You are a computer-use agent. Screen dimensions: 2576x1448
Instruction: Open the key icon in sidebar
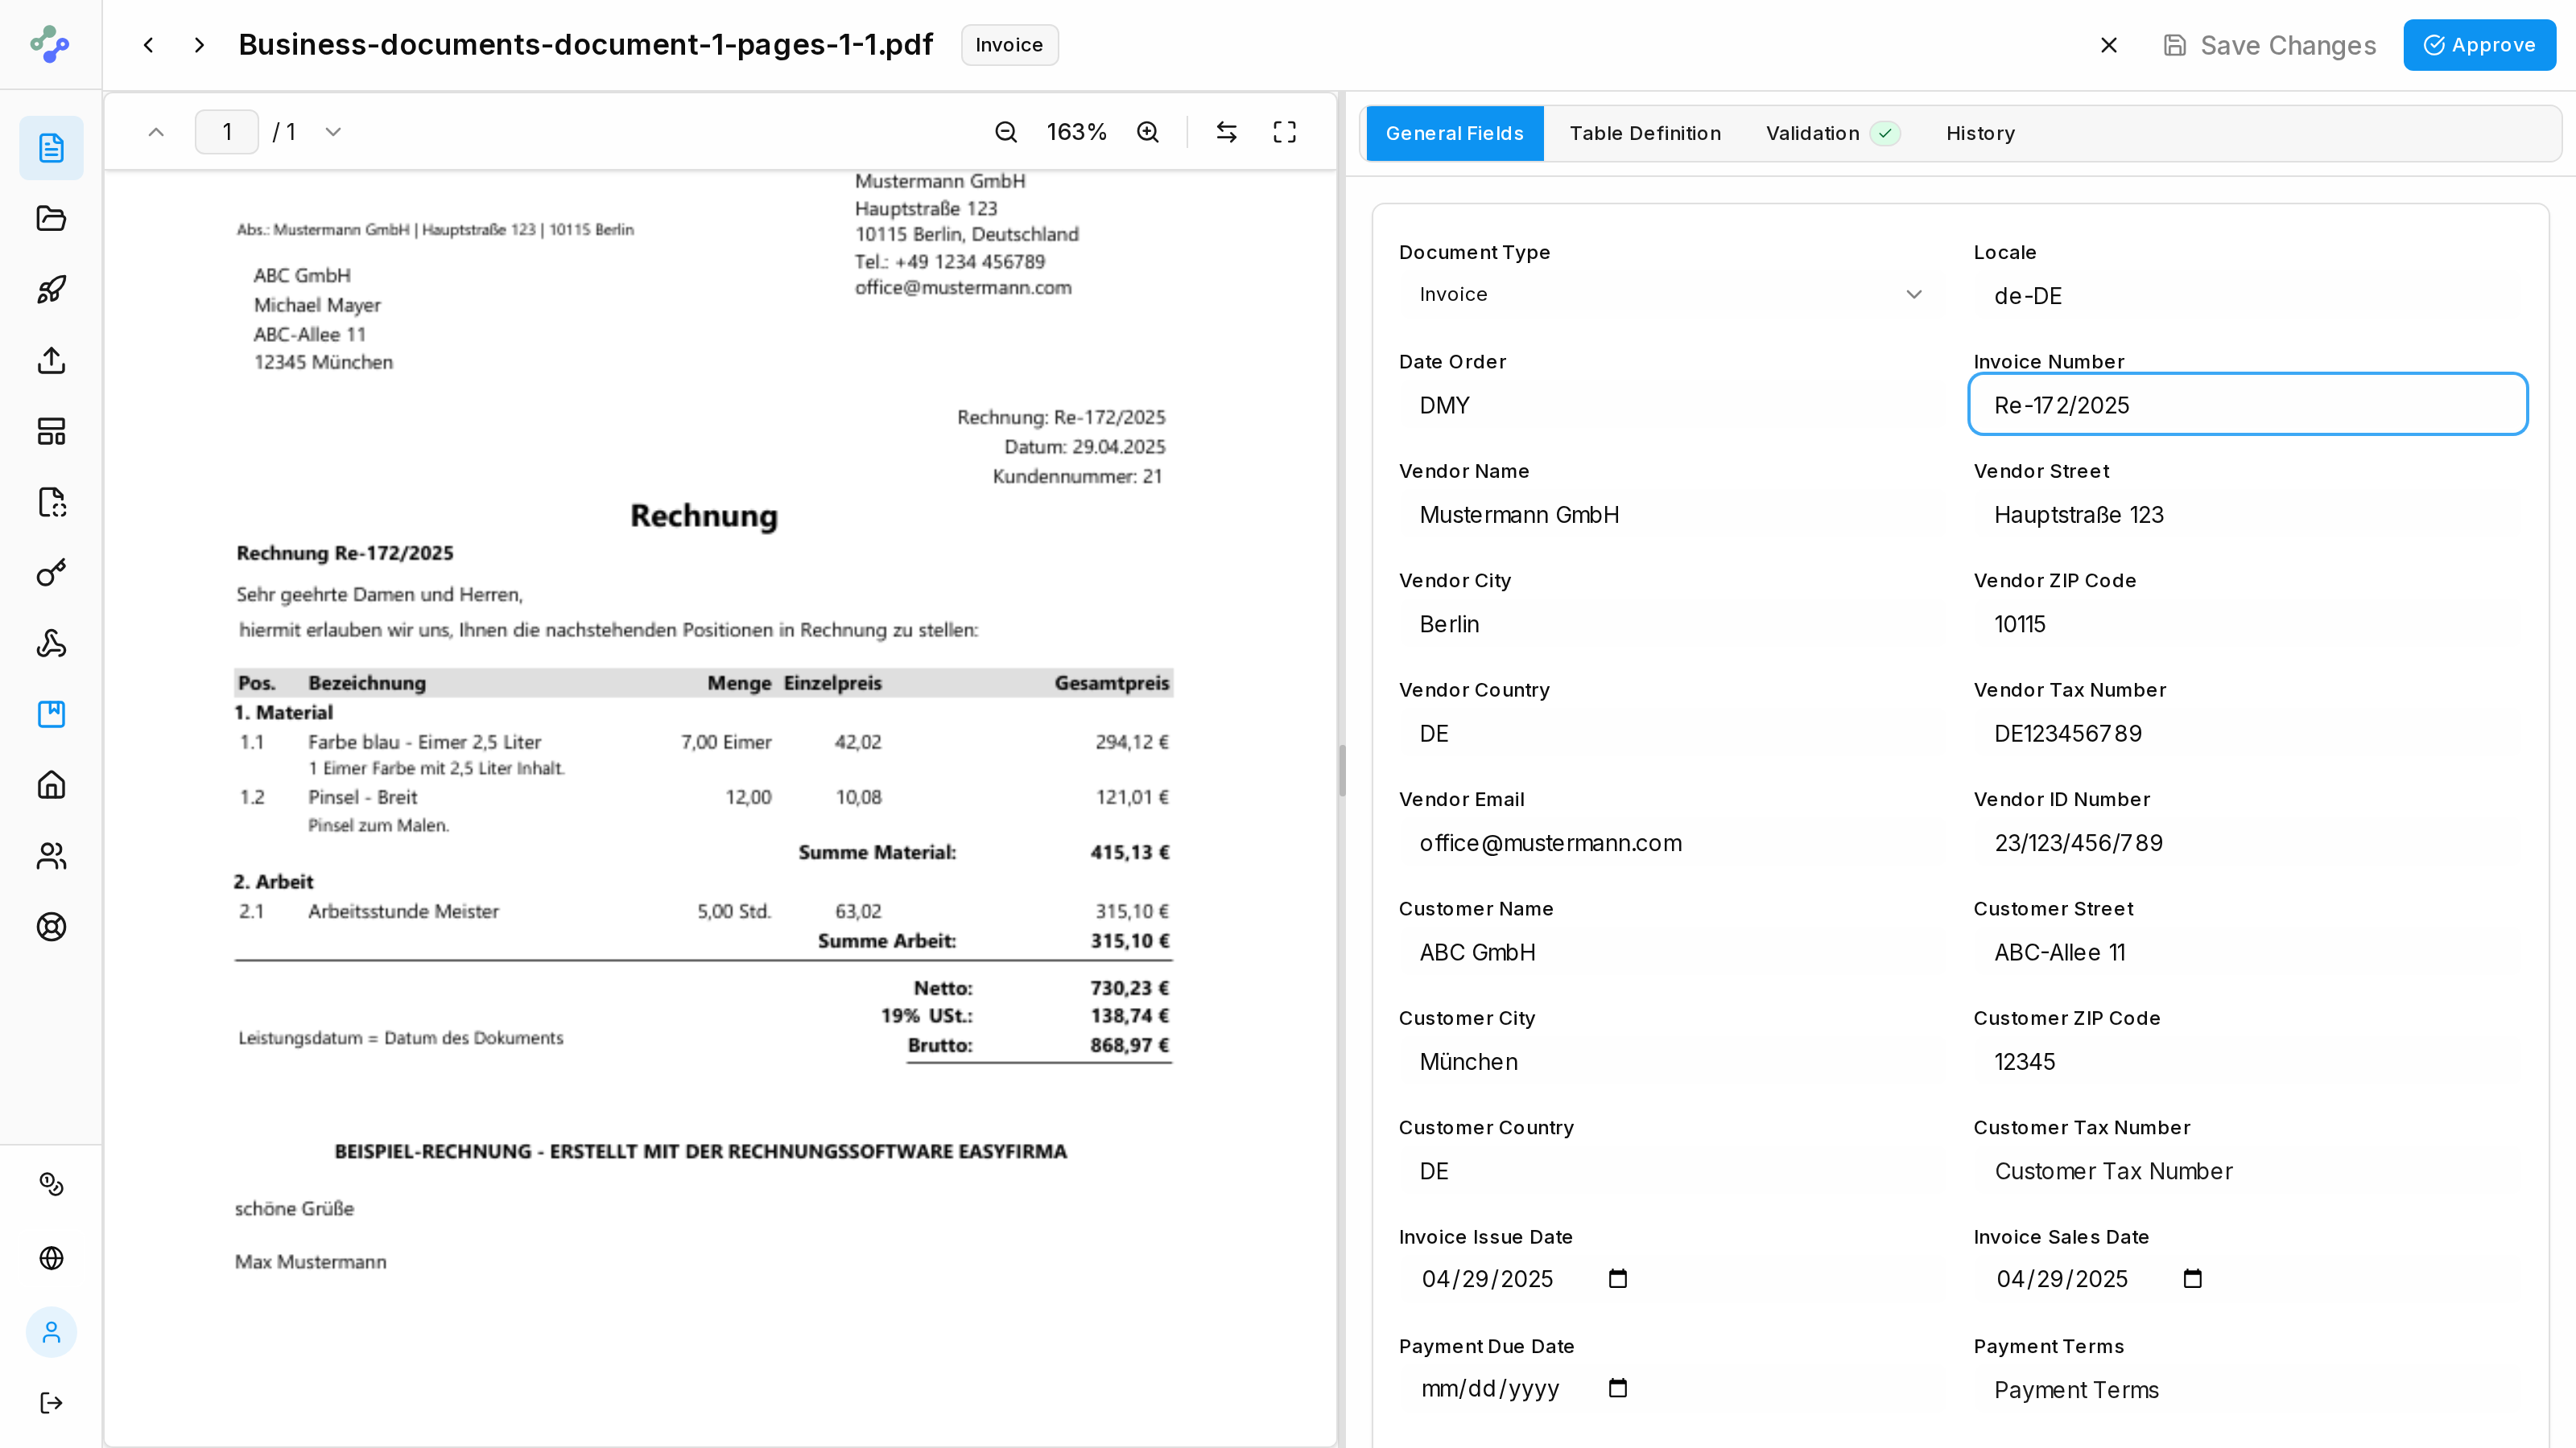click(51, 573)
